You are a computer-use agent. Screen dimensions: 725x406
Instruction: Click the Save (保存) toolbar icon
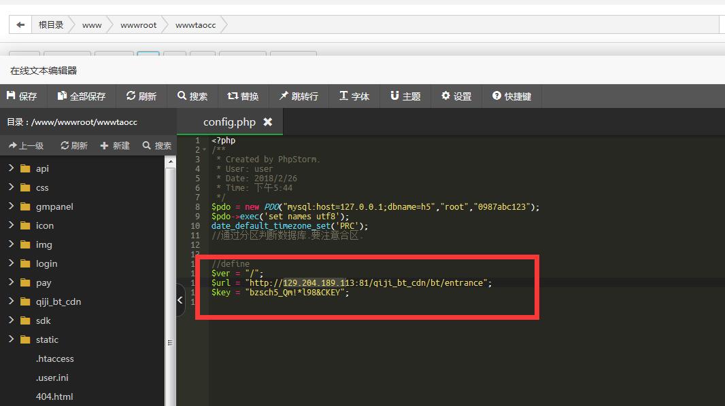(x=22, y=96)
